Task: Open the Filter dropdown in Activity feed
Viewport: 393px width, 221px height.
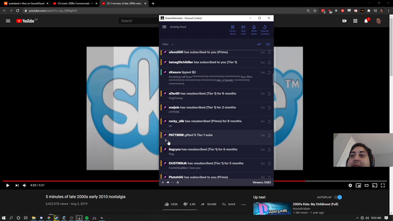Action: 168,44
